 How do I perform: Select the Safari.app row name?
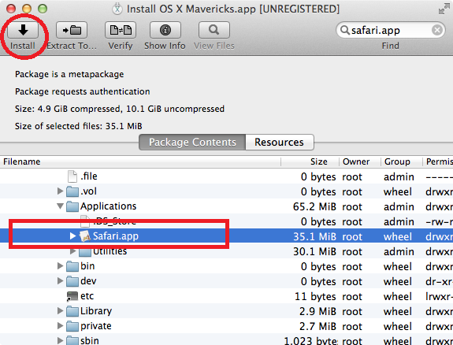point(116,236)
